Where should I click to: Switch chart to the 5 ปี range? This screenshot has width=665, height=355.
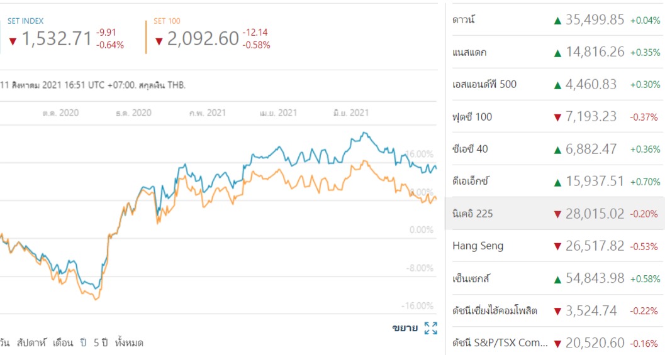[101, 343]
